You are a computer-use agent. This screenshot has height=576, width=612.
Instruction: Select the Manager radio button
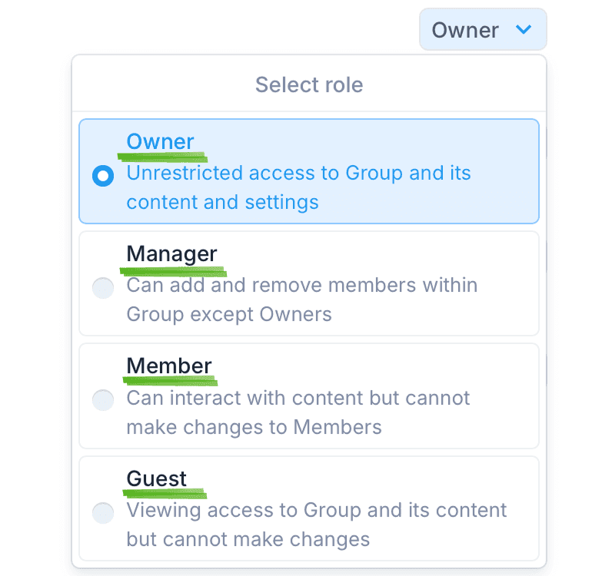coord(102,288)
